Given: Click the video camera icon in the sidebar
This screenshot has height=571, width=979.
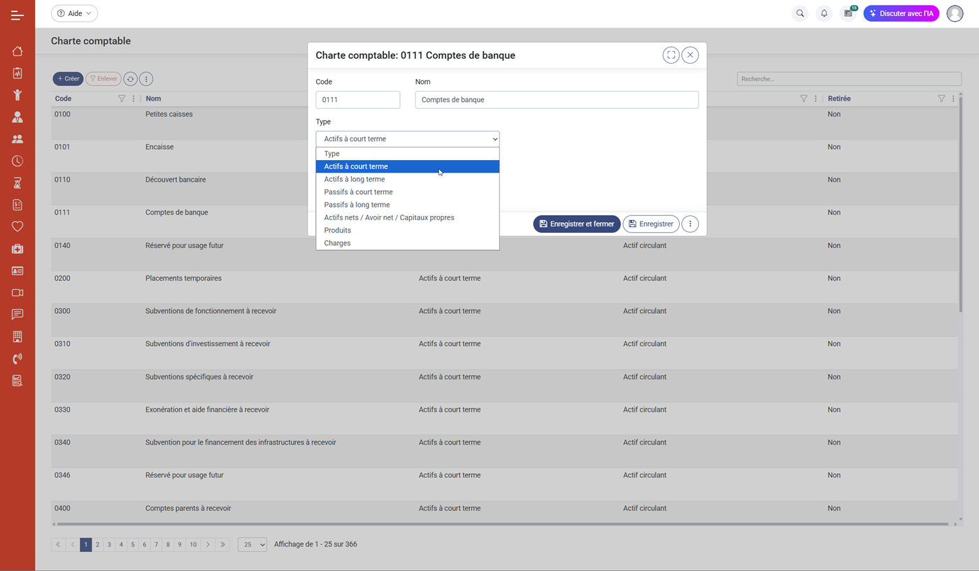Looking at the screenshot, I should [x=17, y=292].
